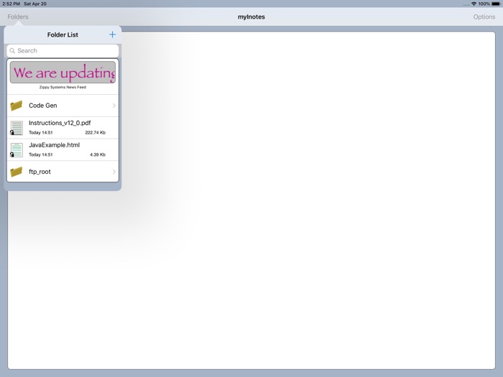Open the Zippy Systems news feed banner
Viewport: 503px width, 377px height.
pos(63,73)
